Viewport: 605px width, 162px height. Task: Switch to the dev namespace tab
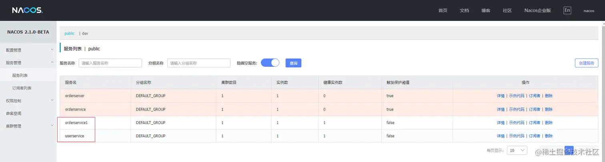click(85, 33)
